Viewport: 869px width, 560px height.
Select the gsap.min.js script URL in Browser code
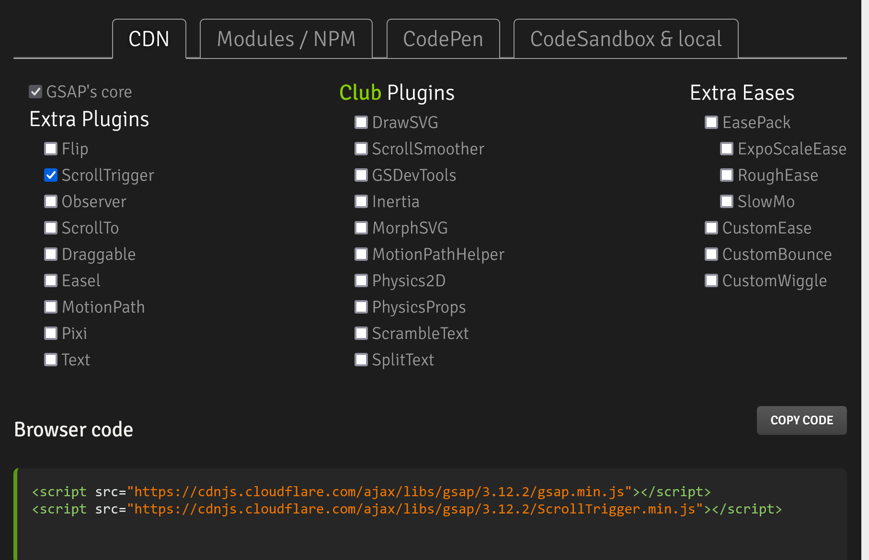point(379,491)
